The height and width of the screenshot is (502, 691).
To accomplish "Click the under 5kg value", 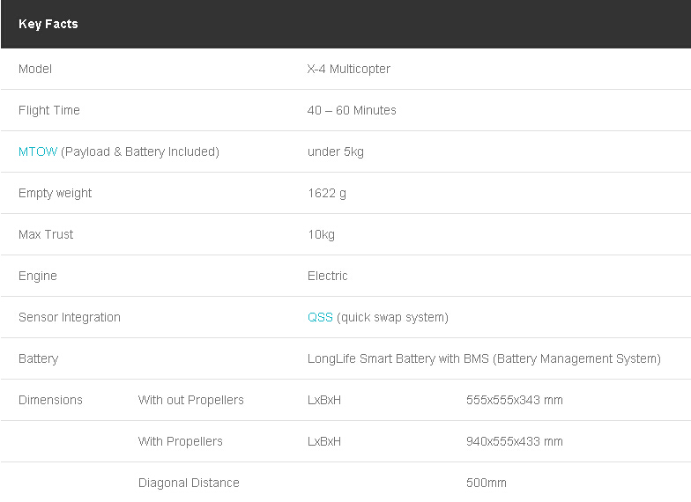I will [336, 151].
